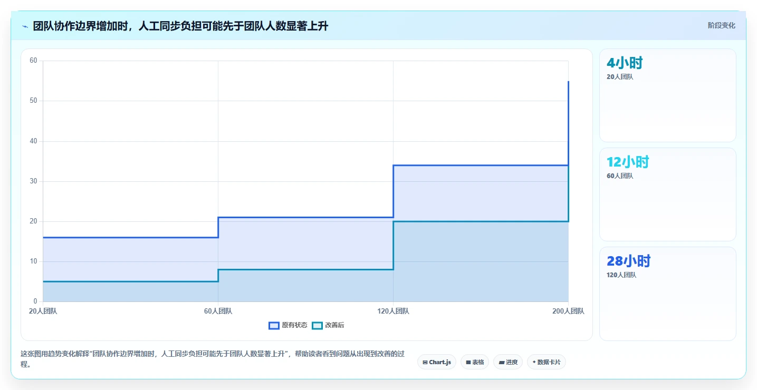Click the 60人团队 caption under 12小时
757x390 pixels.
point(620,176)
